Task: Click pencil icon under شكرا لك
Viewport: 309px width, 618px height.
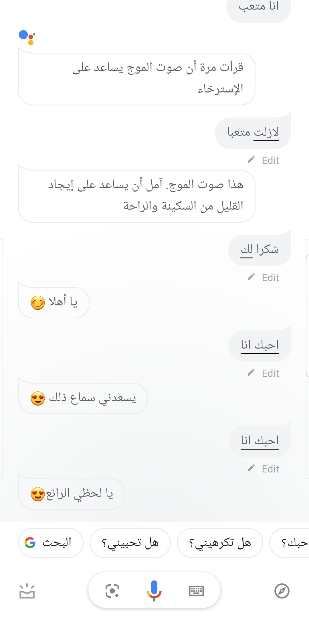Action: pyautogui.click(x=251, y=277)
